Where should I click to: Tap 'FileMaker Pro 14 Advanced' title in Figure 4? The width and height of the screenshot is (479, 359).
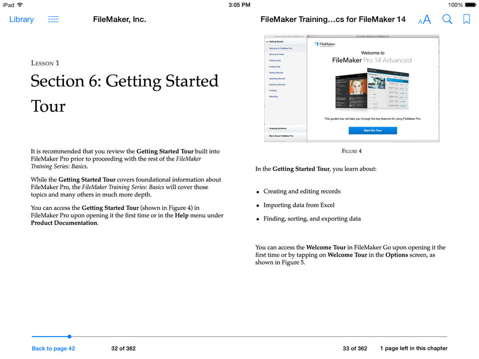click(x=372, y=60)
